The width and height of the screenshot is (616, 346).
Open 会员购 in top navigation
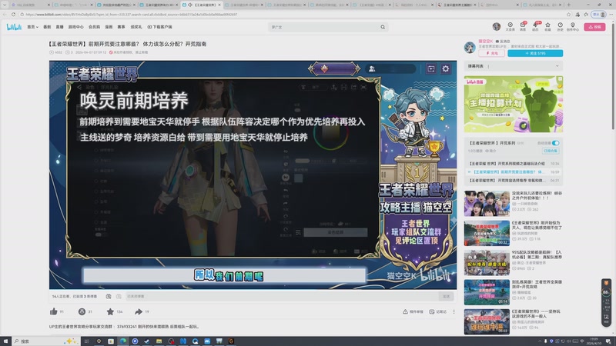[94, 27]
